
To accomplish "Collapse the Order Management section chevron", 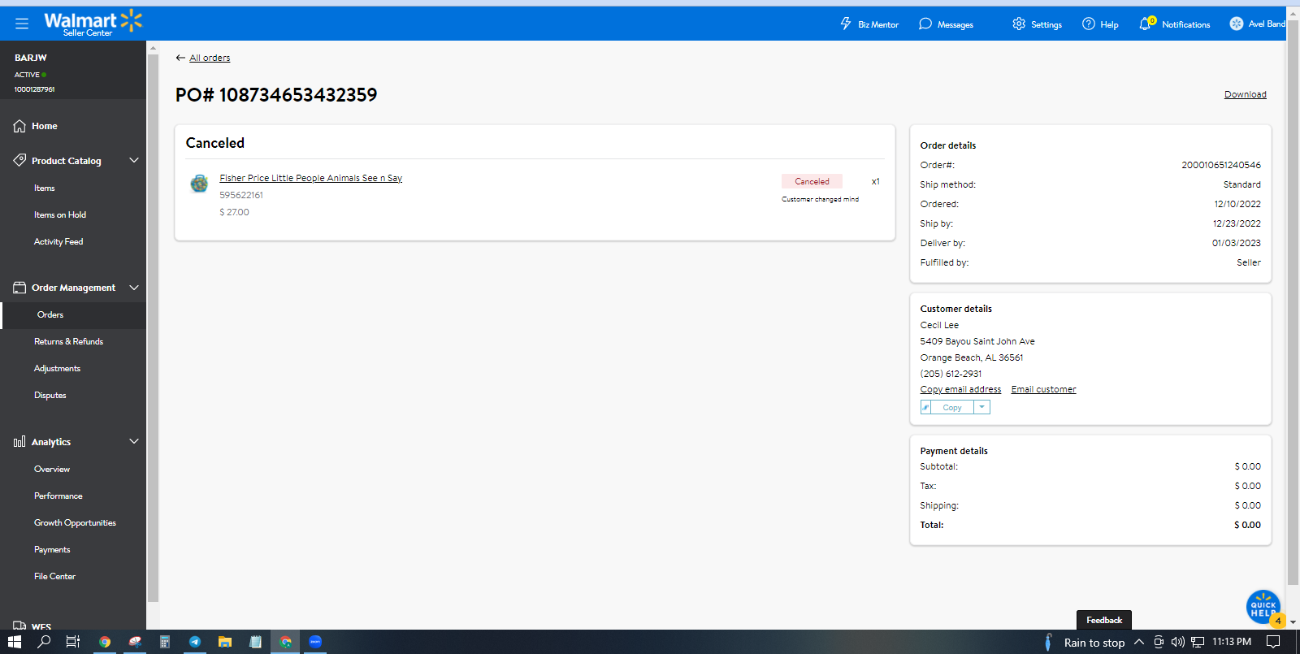I will 134,288.
